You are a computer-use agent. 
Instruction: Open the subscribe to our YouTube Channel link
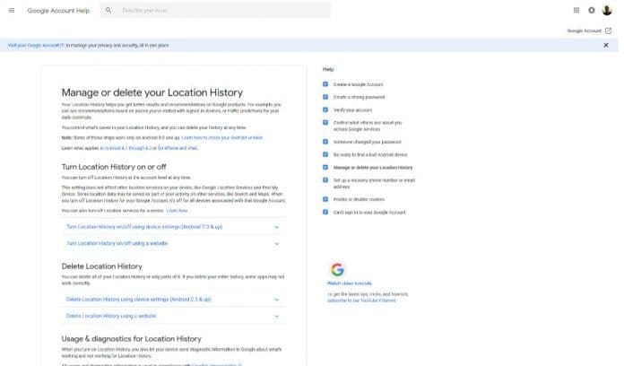pos(361,301)
